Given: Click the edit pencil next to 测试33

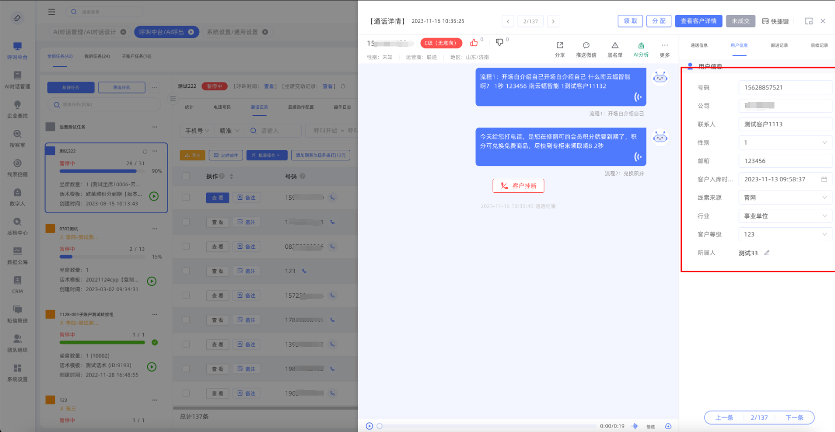Looking at the screenshot, I should [766, 253].
